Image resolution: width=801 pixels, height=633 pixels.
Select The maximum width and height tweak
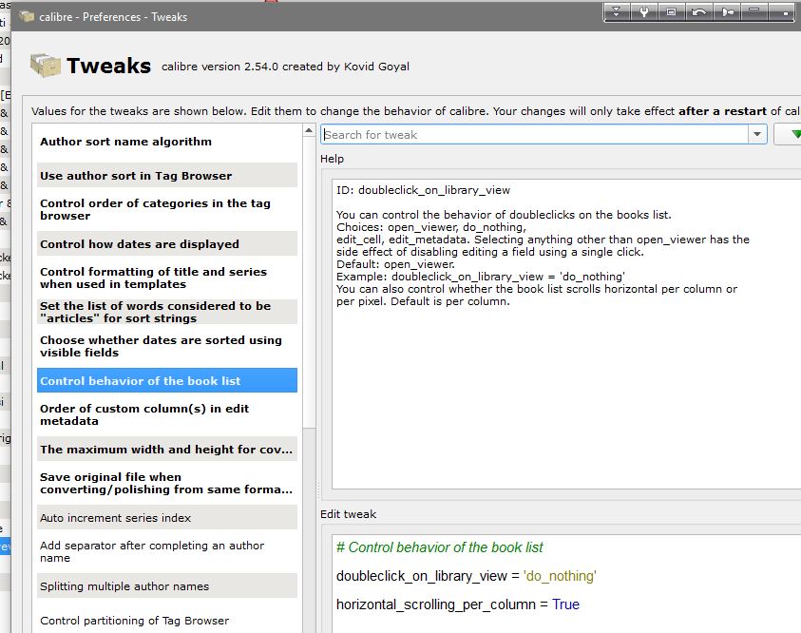pos(167,449)
